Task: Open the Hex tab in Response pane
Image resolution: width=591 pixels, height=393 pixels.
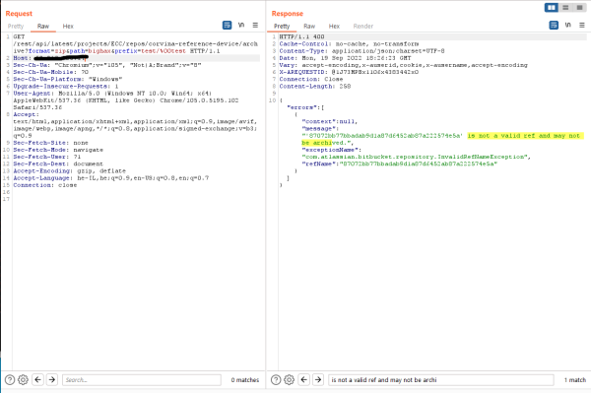Action: pos(334,26)
